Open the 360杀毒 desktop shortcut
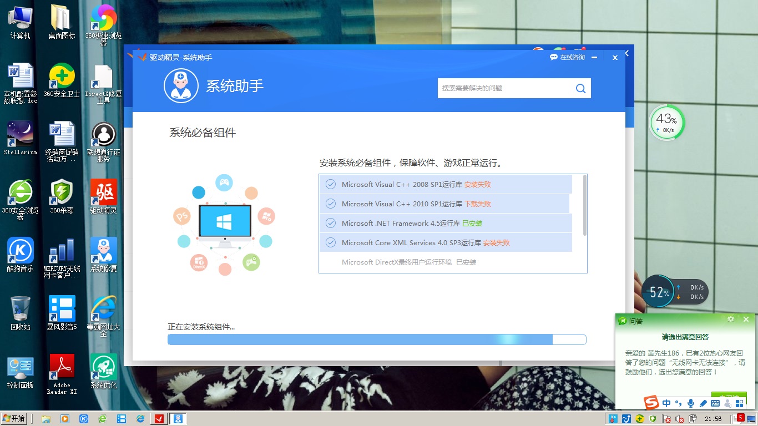Screen dimensions: 758x426 62,197
